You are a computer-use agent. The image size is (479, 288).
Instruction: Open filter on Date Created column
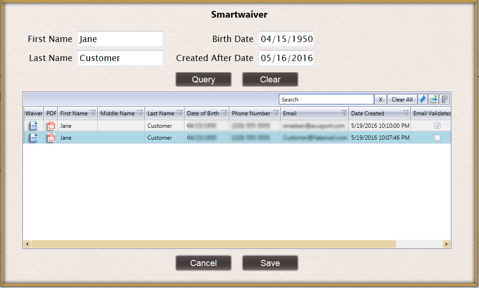coord(406,113)
